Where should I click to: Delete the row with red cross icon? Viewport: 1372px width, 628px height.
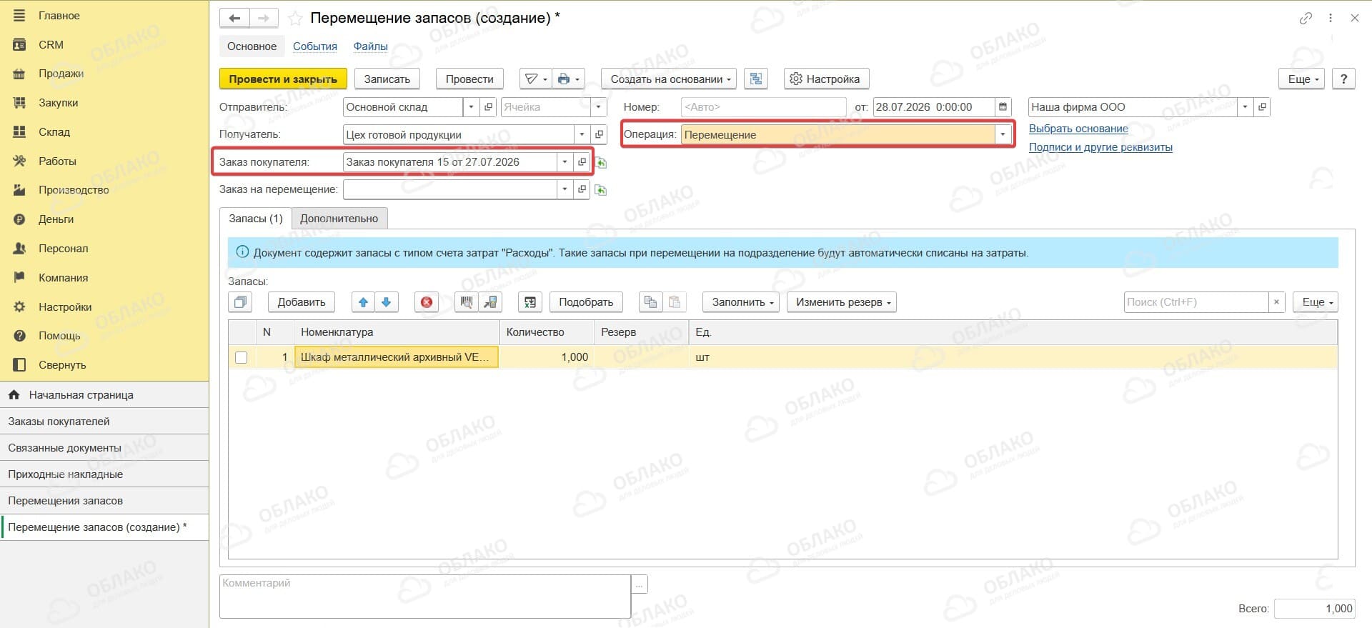click(x=427, y=302)
